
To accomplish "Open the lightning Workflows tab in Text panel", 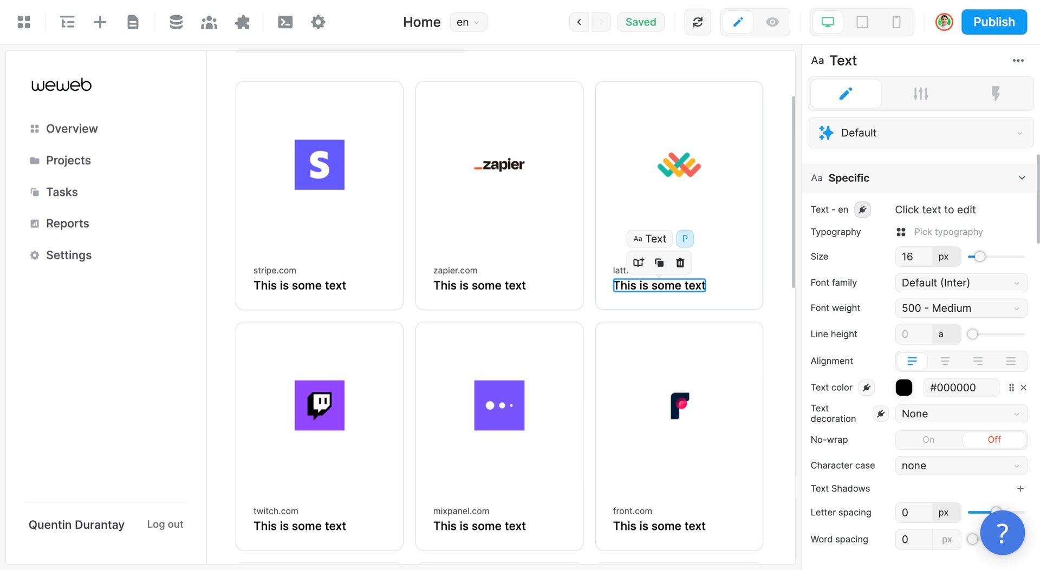I will click(995, 94).
